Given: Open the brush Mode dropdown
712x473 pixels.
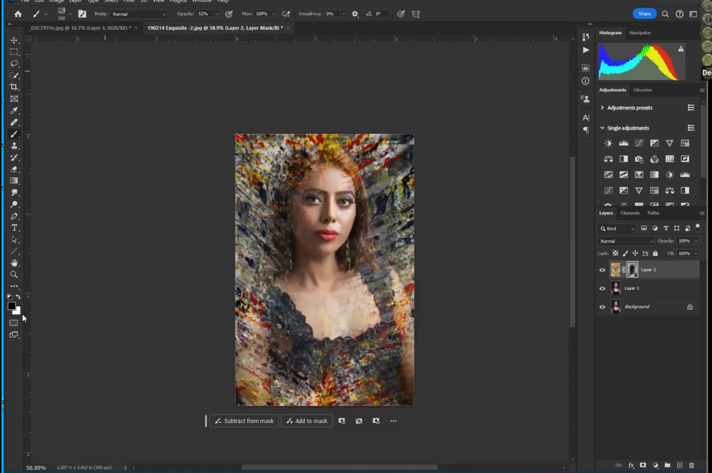Looking at the screenshot, I should click(x=139, y=14).
